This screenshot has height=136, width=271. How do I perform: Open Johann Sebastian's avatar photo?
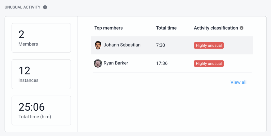point(98,45)
